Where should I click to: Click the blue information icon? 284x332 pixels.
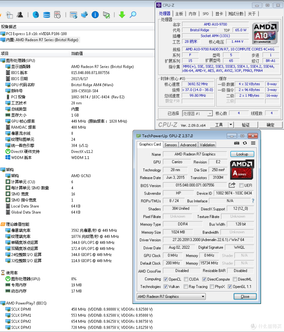(95, 15)
